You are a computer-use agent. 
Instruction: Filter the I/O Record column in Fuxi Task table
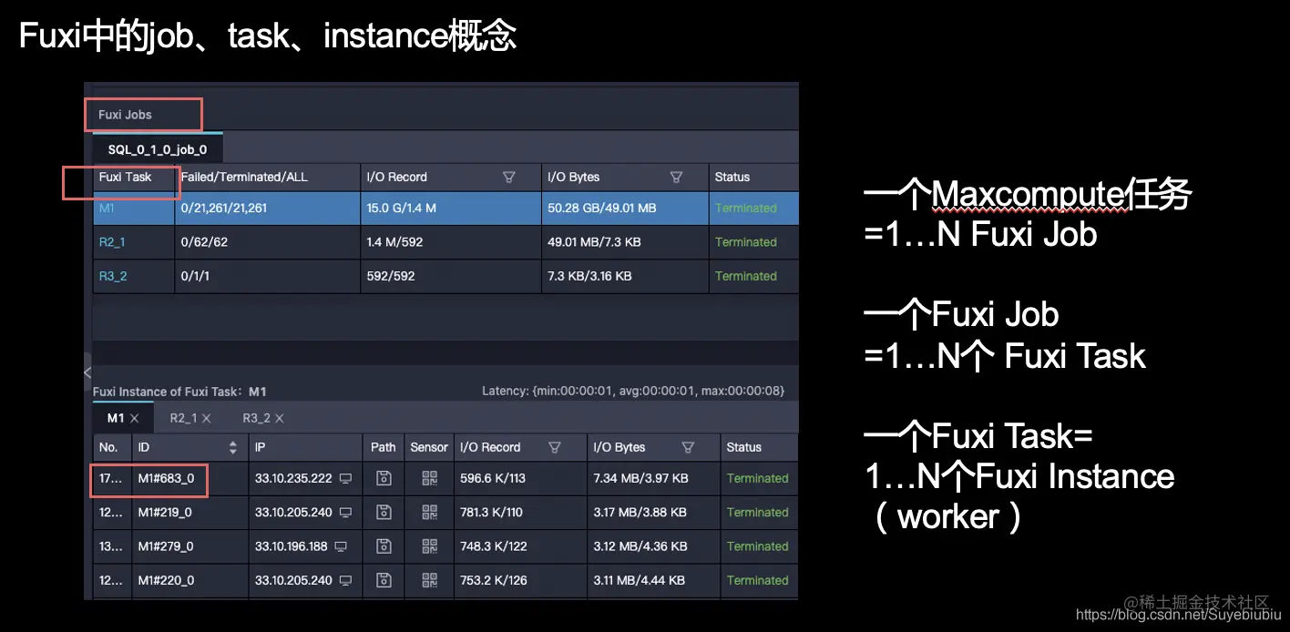click(x=509, y=177)
